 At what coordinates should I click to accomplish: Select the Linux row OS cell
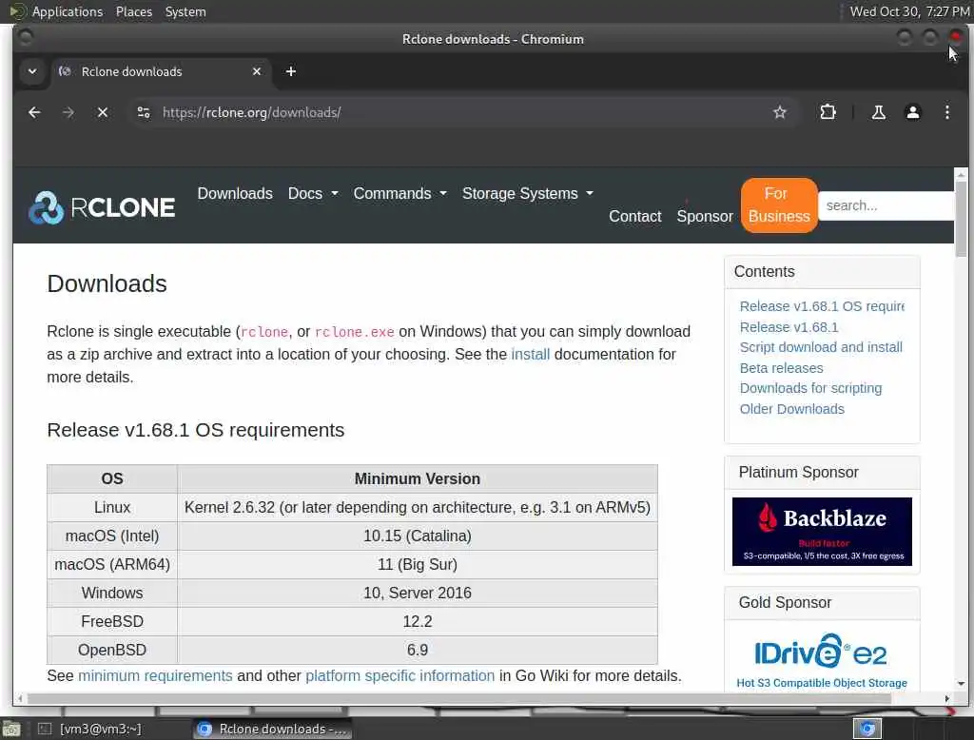[x=112, y=508]
